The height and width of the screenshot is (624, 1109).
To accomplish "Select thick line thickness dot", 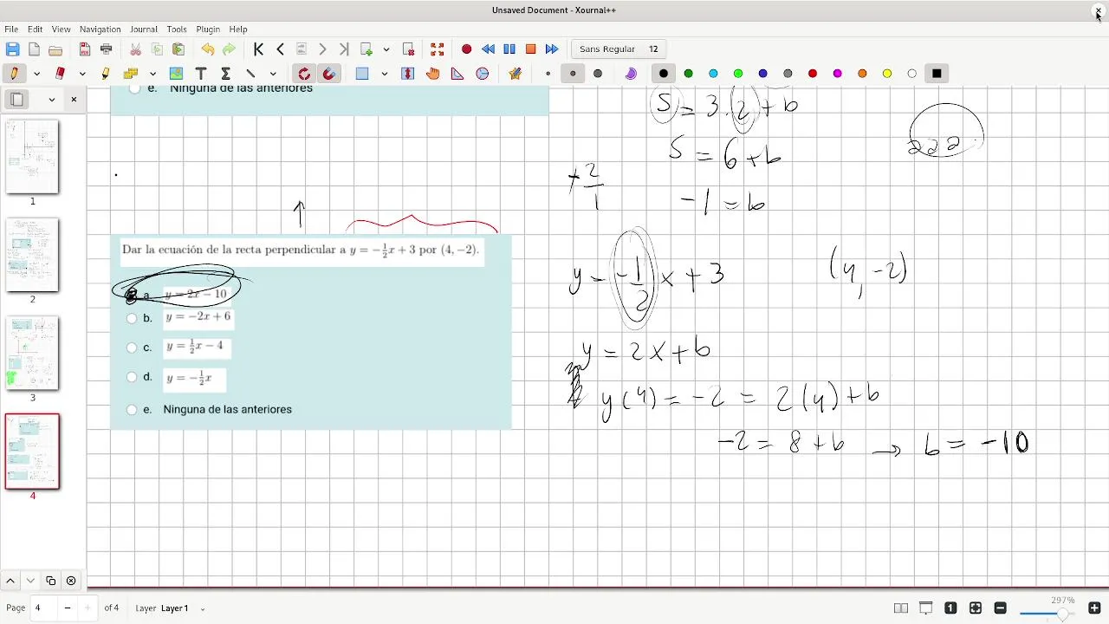I will coord(598,74).
